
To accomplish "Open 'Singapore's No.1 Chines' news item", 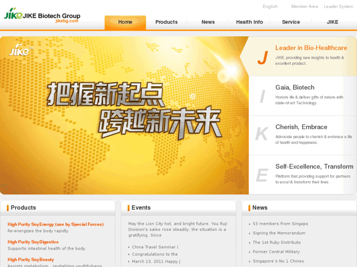I will point(278,261).
